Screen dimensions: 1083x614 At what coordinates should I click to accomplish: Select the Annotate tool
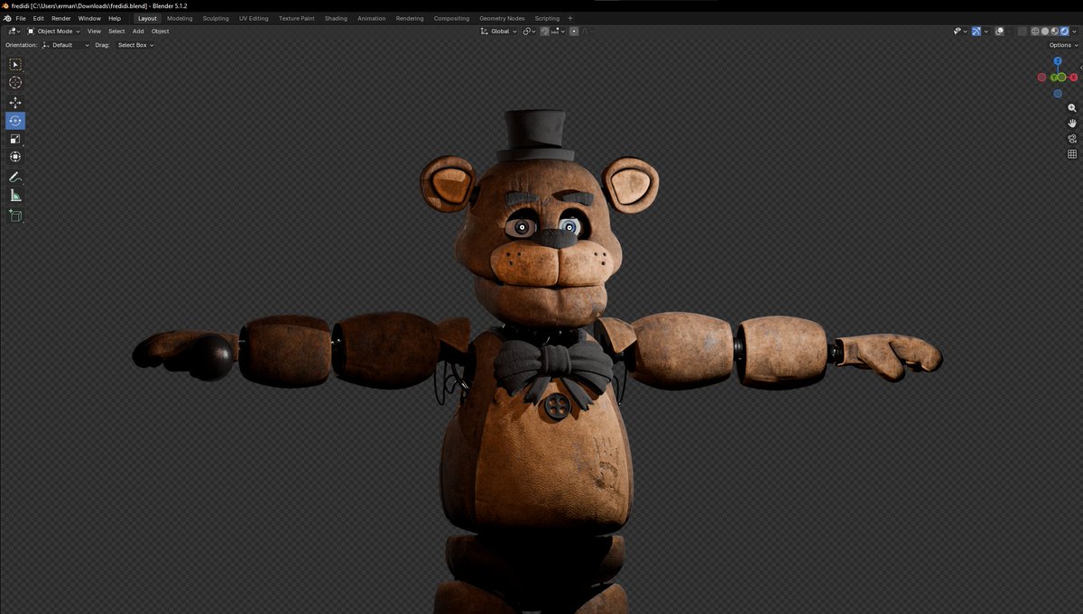click(x=15, y=178)
